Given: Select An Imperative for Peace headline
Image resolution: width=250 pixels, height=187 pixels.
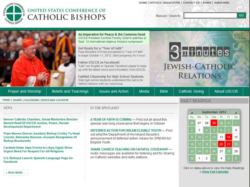Looking at the screenshot, I should click(x=112, y=34).
